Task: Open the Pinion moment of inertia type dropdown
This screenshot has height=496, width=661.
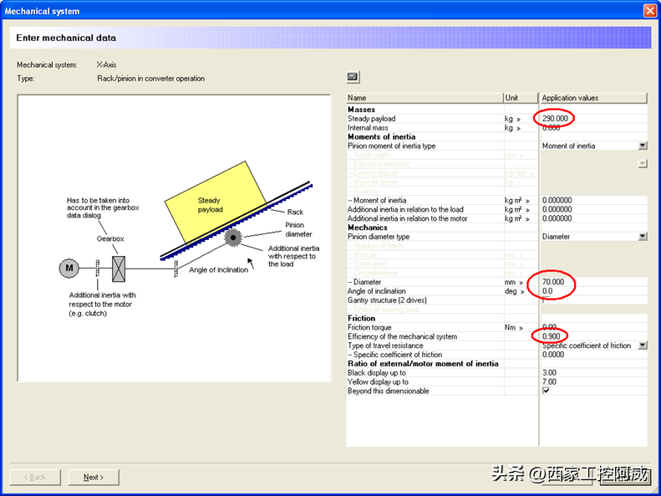Action: pyautogui.click(x=642, y=146)
